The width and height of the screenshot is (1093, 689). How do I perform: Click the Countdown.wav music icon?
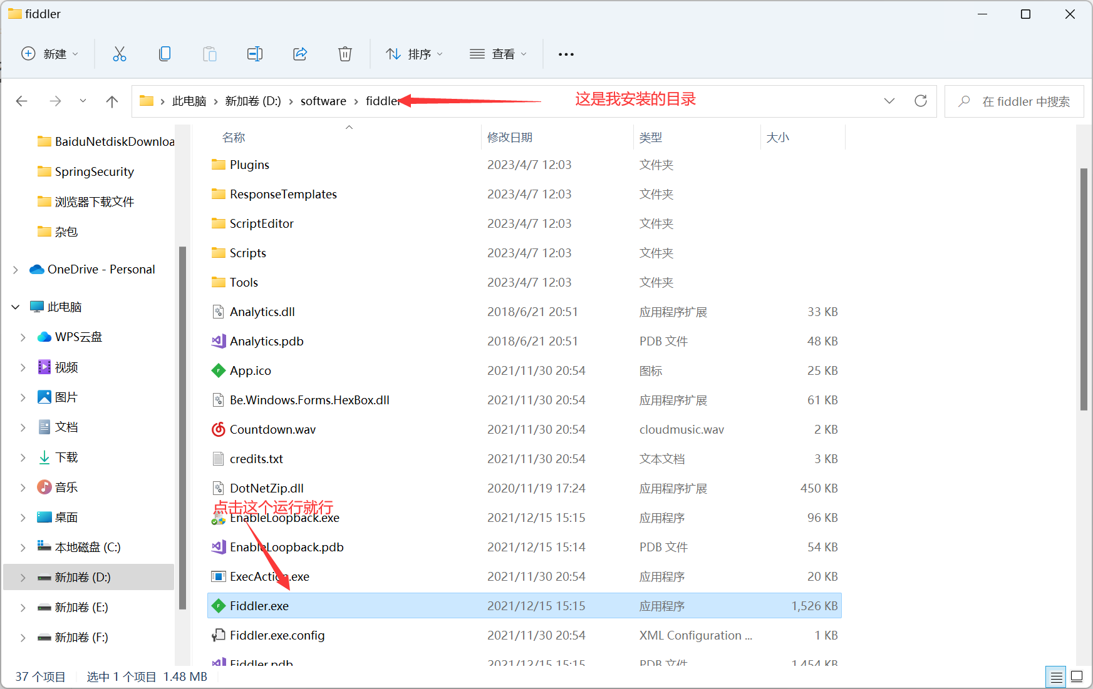pyautogui.click(x=218, y=429)
